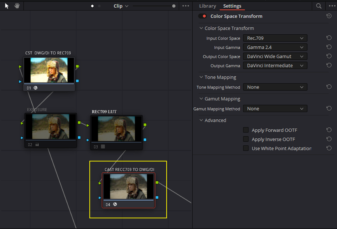Open the Input Gamma dropdown
The image size is (337, 229).
point(275,47)
